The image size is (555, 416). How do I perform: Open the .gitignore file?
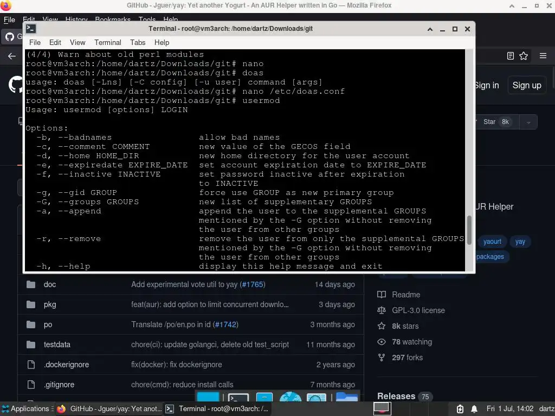pyautogui.click(x=59, y=385)
